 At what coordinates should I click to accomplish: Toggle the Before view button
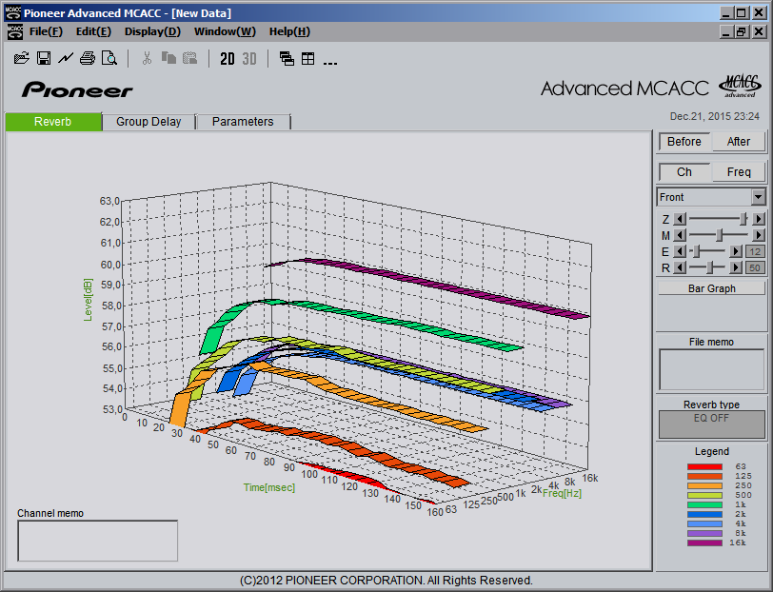[684, 142]
